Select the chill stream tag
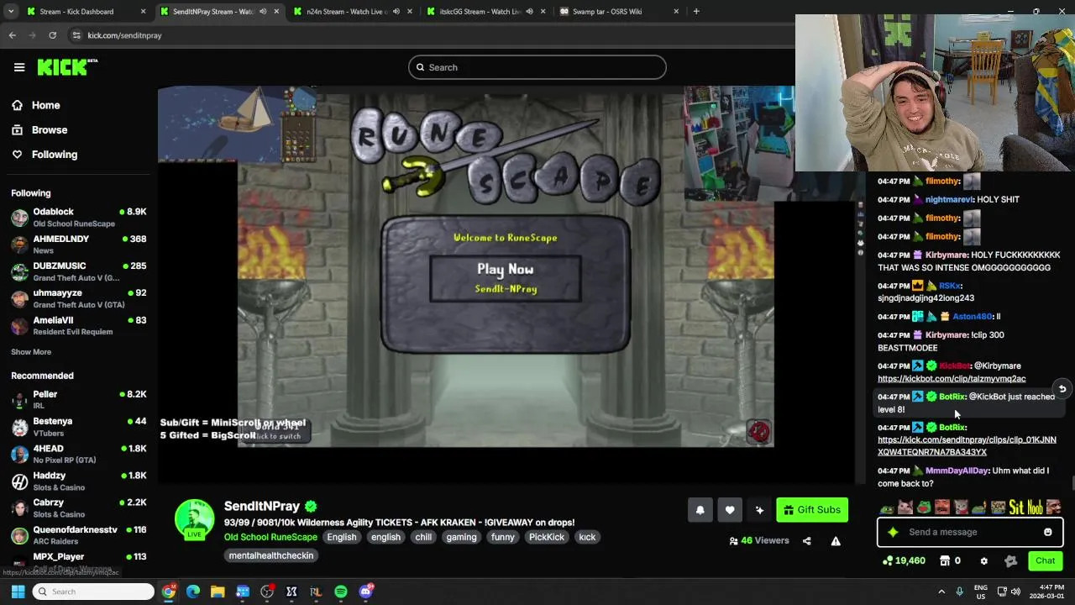The height and width of the screenshot is (605, 1075). pos(423,537)
